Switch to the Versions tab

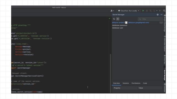(x=126, y=83)
